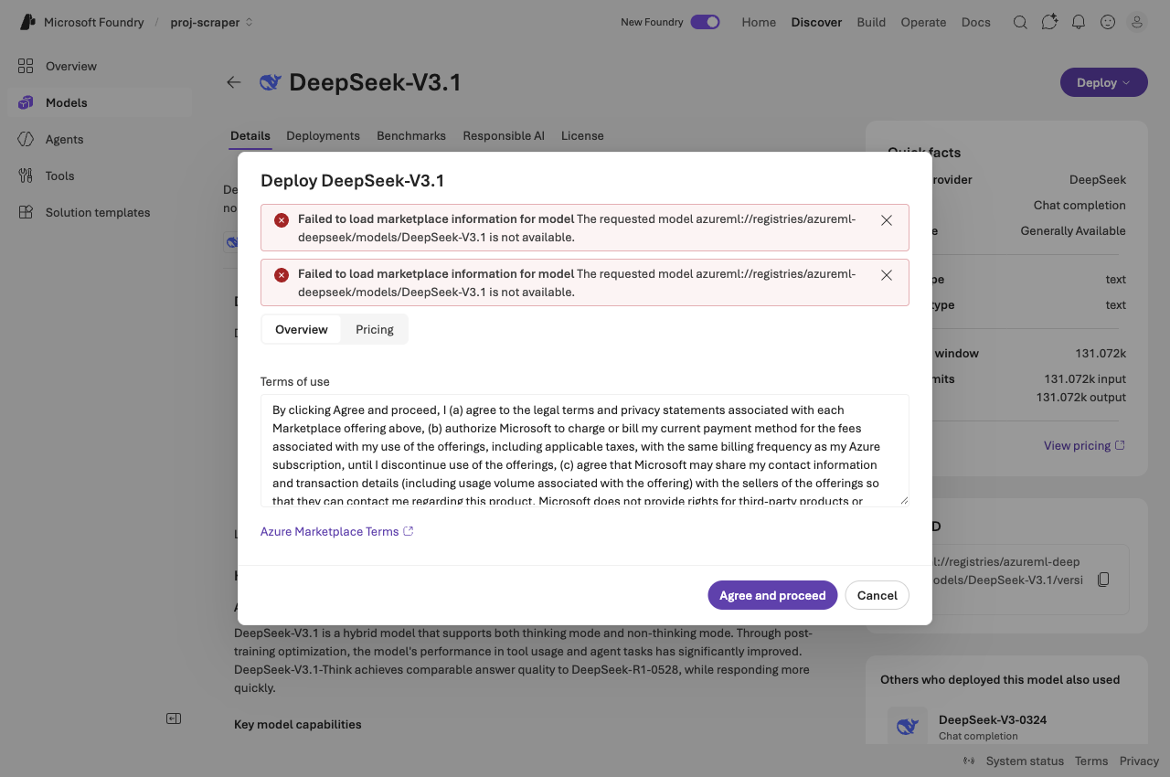The image size is (1170, 777).
Task: Click the DeepSeek-V3-0324 model name
Action: click(x=993, y=719)
